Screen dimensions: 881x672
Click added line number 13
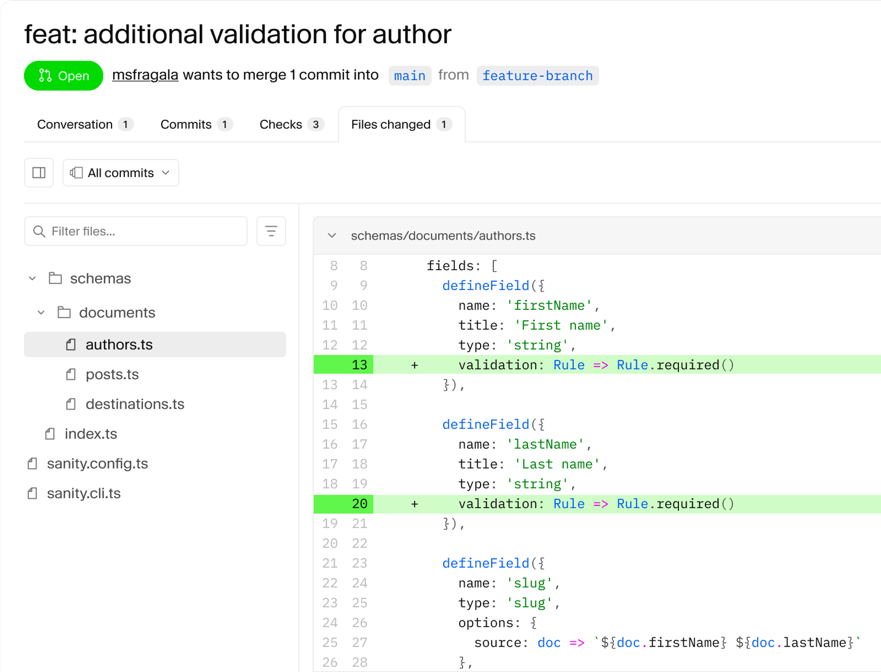[x=359, y=365]
